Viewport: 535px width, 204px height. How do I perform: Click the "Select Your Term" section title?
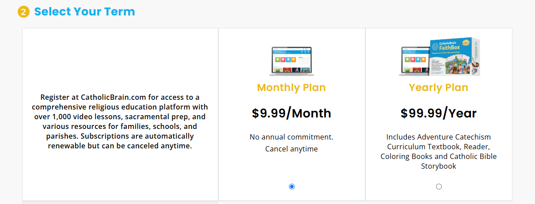84,12
